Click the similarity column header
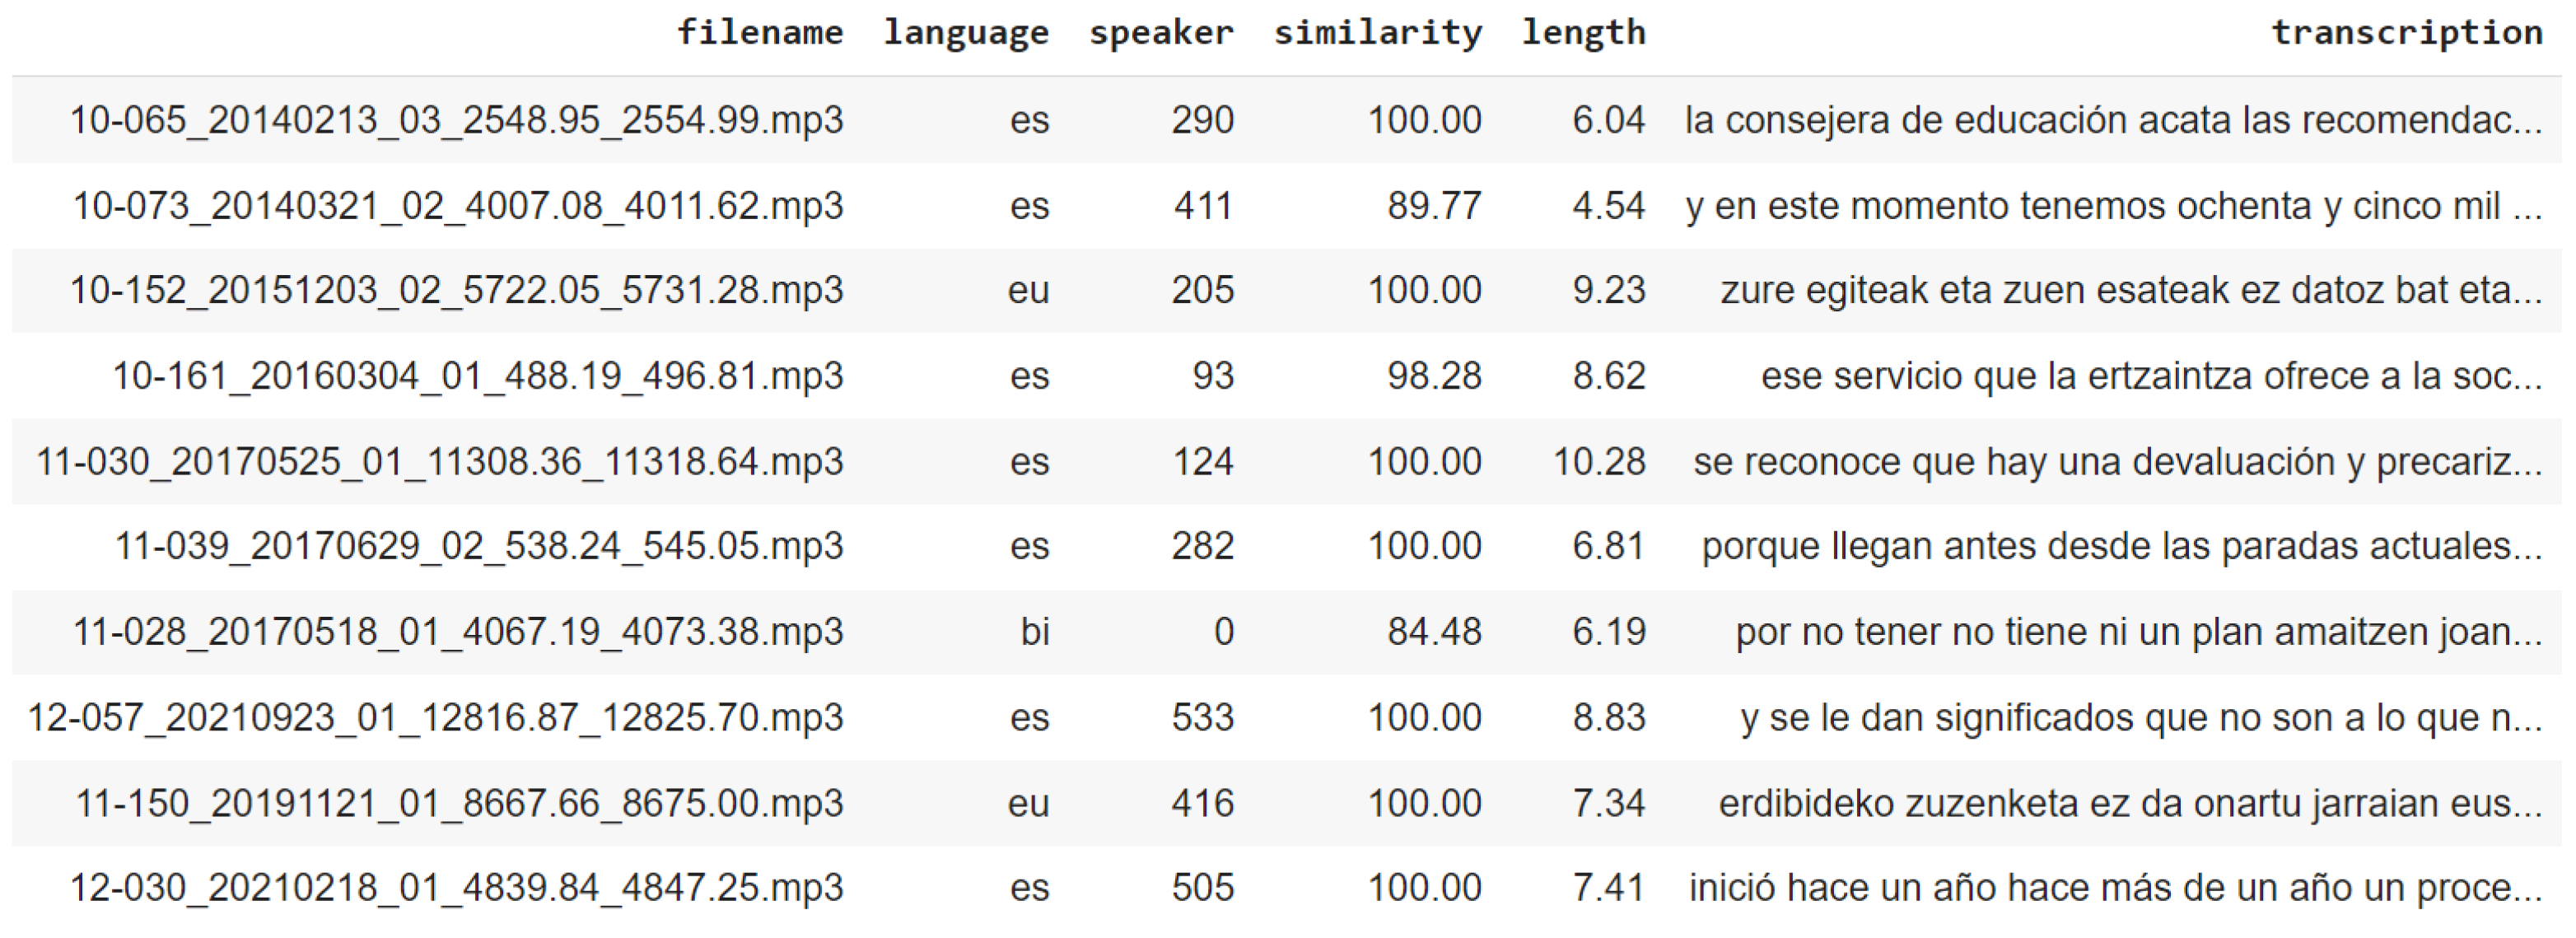 [1377, 33]
